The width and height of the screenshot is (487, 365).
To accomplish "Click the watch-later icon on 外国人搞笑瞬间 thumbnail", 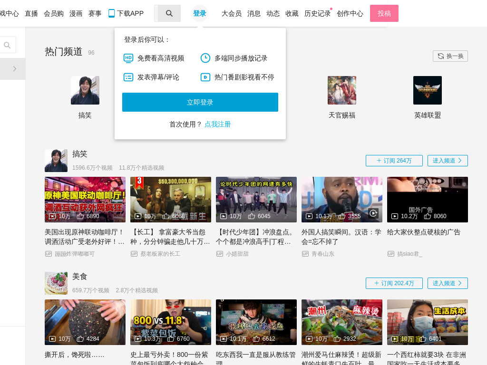I will [373, 213].
